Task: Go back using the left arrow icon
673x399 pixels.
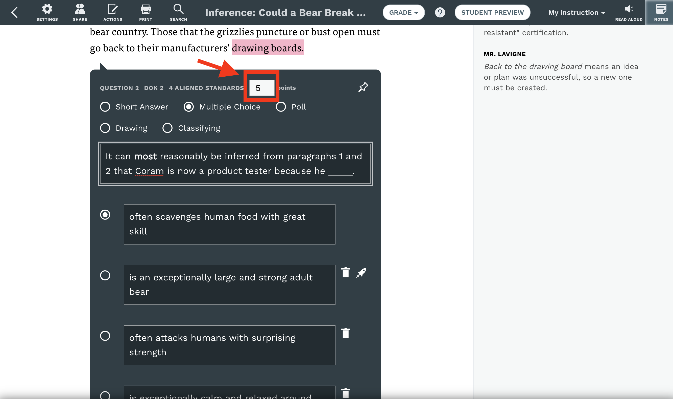Action: (15, 12)
